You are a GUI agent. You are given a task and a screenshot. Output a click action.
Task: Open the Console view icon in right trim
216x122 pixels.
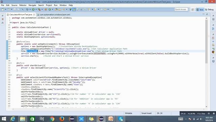tap(213, 61)
